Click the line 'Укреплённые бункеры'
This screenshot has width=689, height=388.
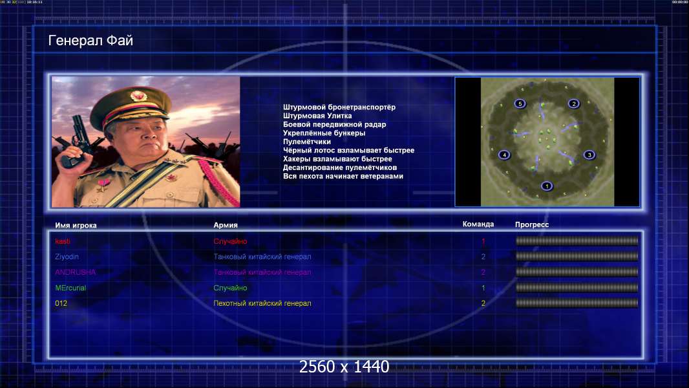[x=324, y=133]
